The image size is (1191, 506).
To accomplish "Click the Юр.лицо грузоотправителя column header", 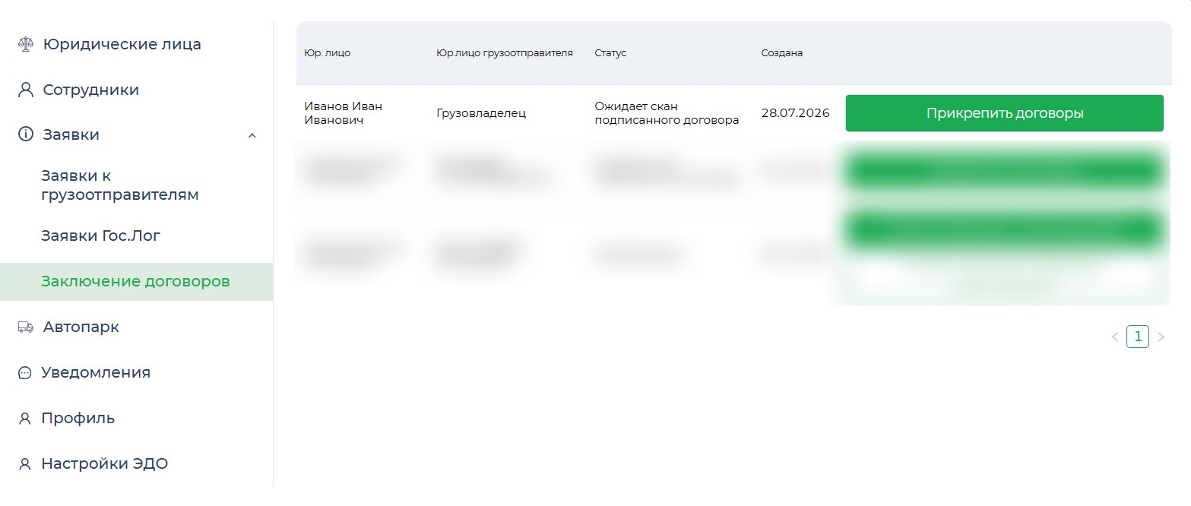I will (505, 53).
